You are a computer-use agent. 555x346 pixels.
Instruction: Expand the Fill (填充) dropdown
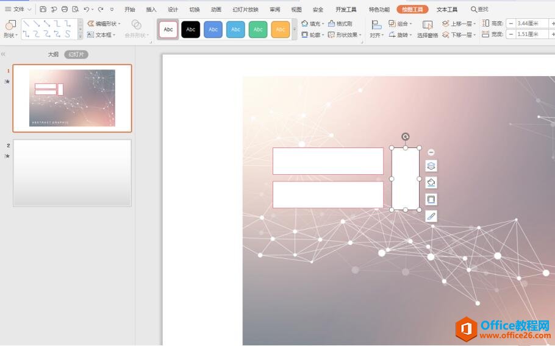[313, 24]
